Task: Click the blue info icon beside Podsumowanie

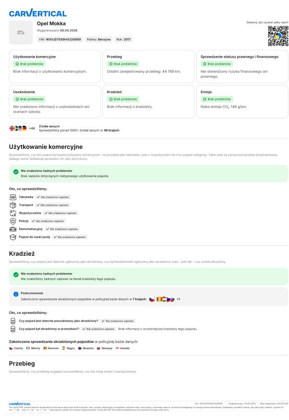Action: 16,294
